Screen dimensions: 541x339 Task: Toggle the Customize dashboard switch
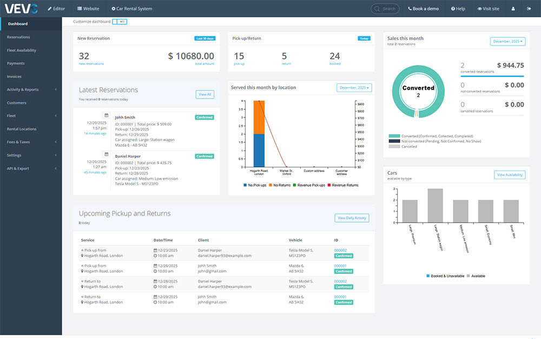click(120, 22)
